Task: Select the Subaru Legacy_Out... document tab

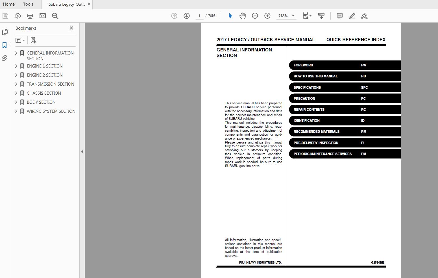Action: (x=67, y=5)
